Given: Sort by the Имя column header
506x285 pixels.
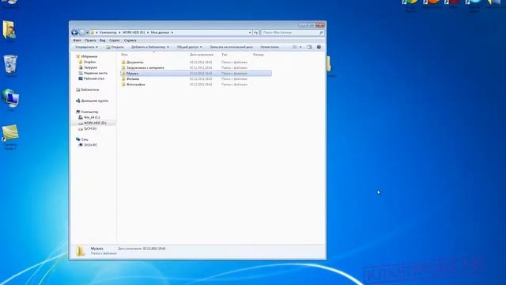Looking at the screenshot, I should point(124,55).
